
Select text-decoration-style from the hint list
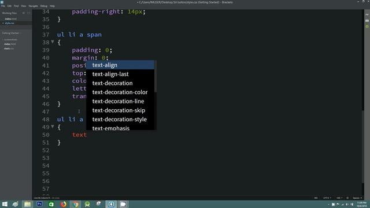coord(120,120)
